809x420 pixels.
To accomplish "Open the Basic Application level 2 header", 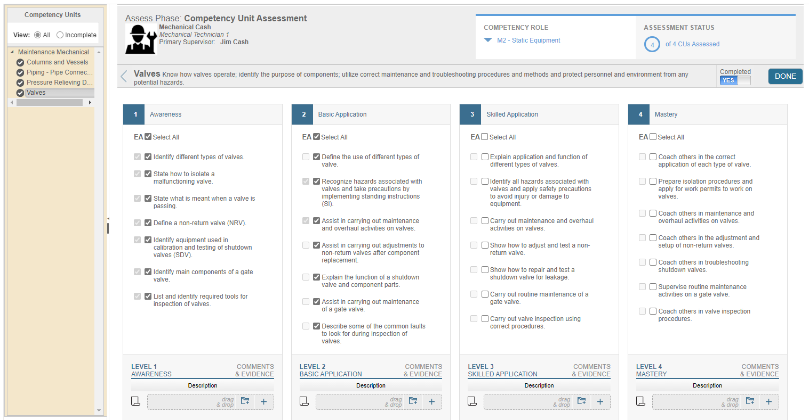I will 371,114.
